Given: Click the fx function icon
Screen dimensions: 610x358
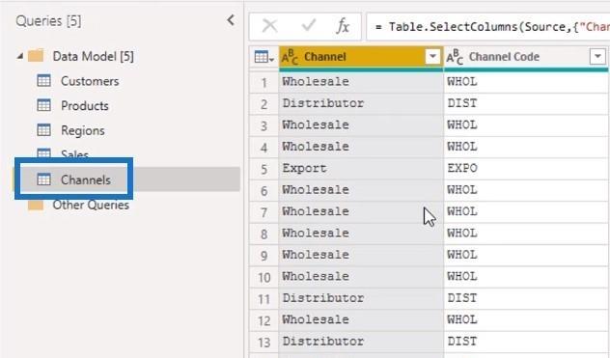Looking at the screenshot, I should click(x=343, y=26).
